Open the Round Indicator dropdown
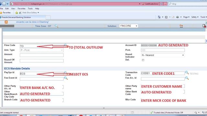 163,55
